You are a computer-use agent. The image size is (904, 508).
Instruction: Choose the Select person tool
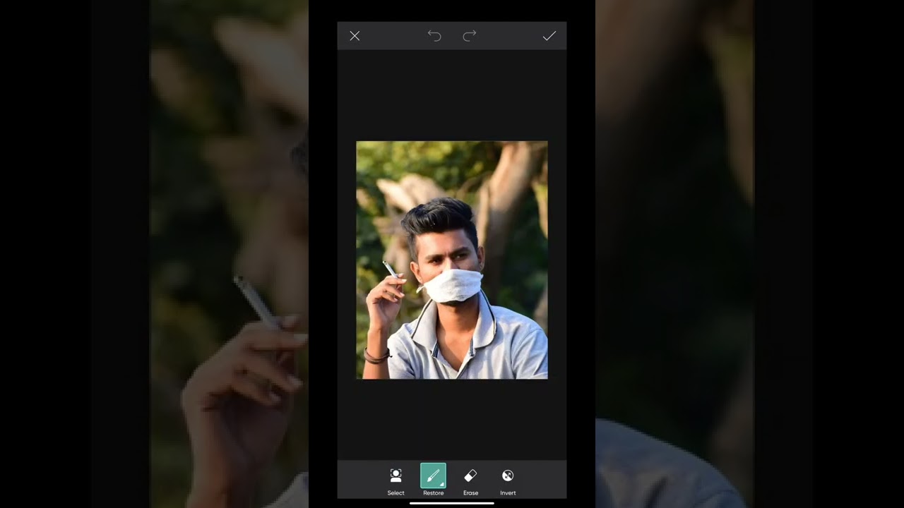point(396,481)
